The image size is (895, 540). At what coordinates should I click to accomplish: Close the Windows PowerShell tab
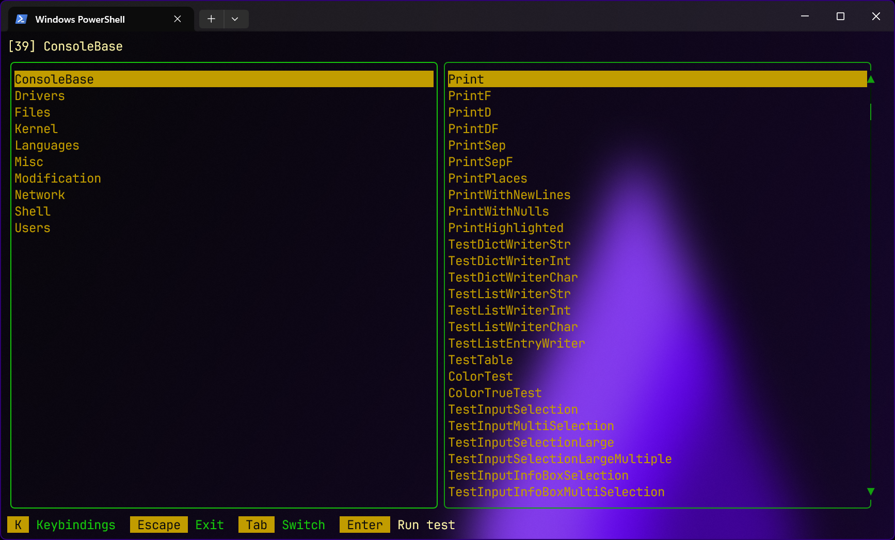pyautogui.click(x=178, y=19)
